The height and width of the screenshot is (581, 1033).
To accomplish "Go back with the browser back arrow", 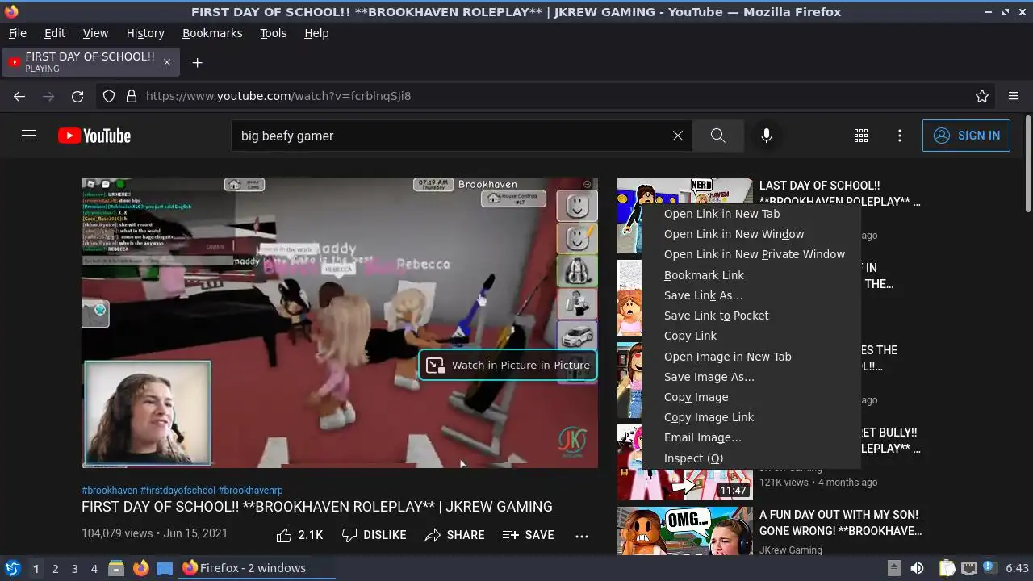I will 19,96.
